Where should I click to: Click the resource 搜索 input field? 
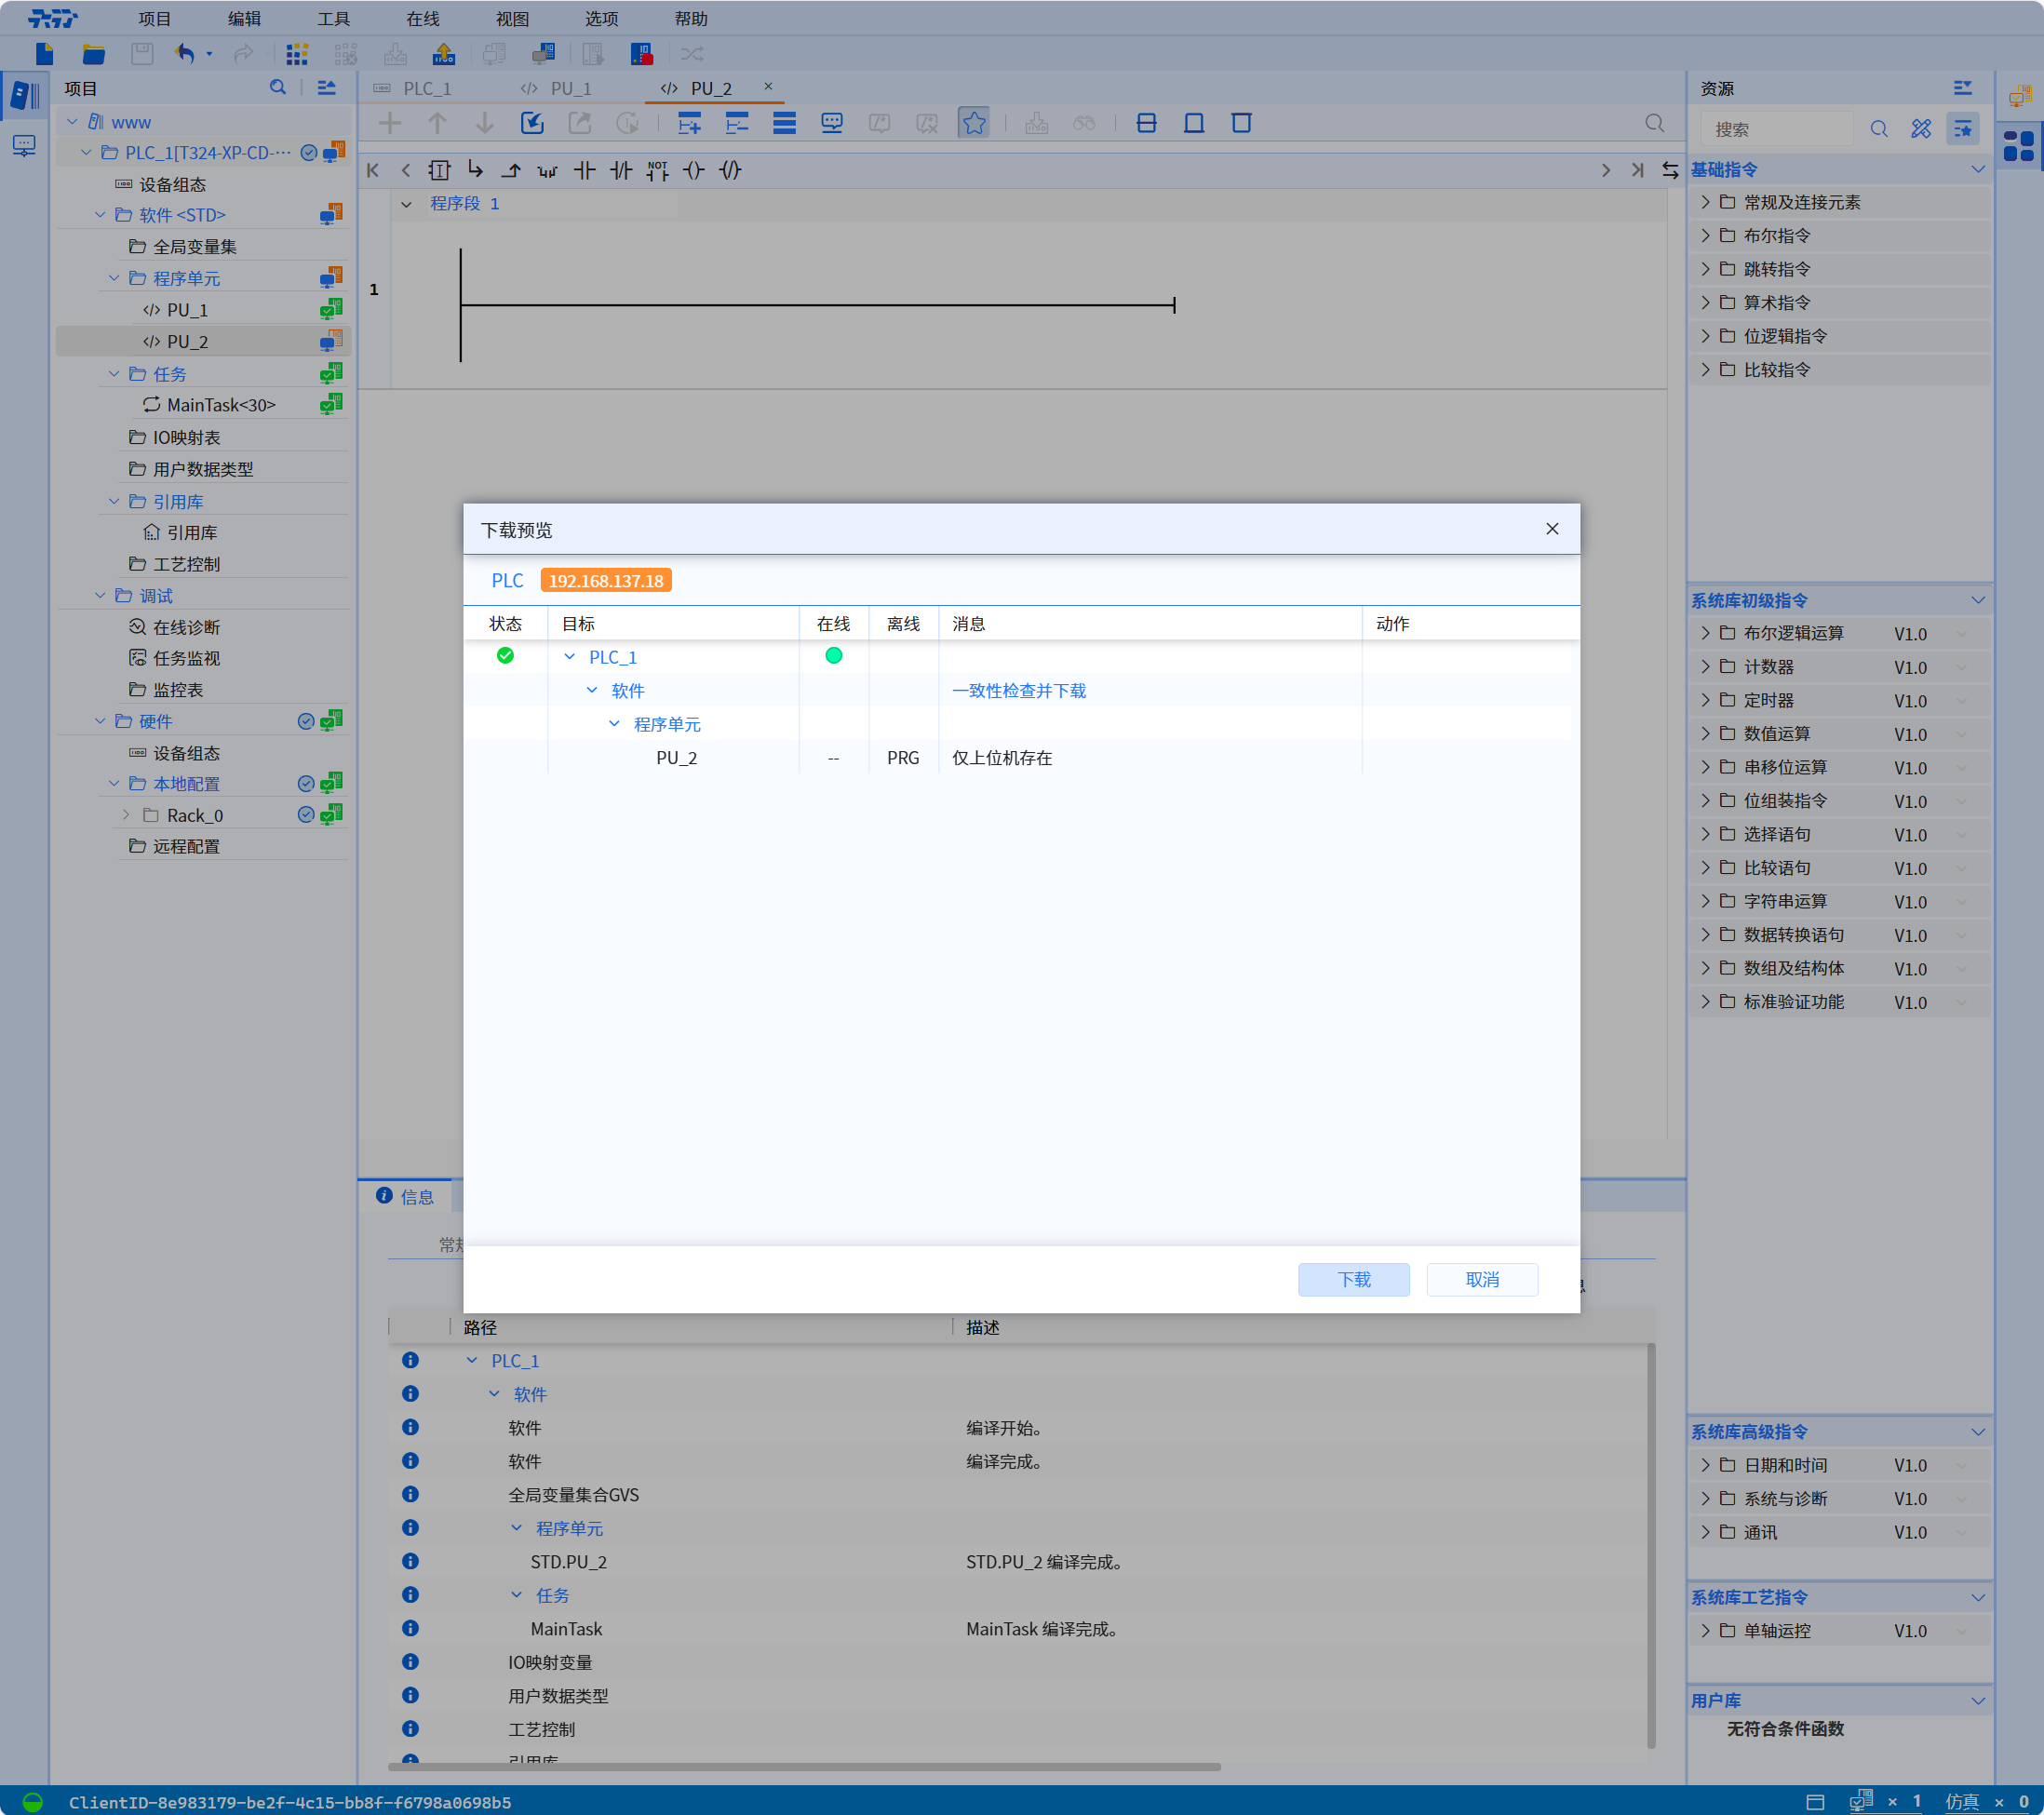click(1775, 129)
